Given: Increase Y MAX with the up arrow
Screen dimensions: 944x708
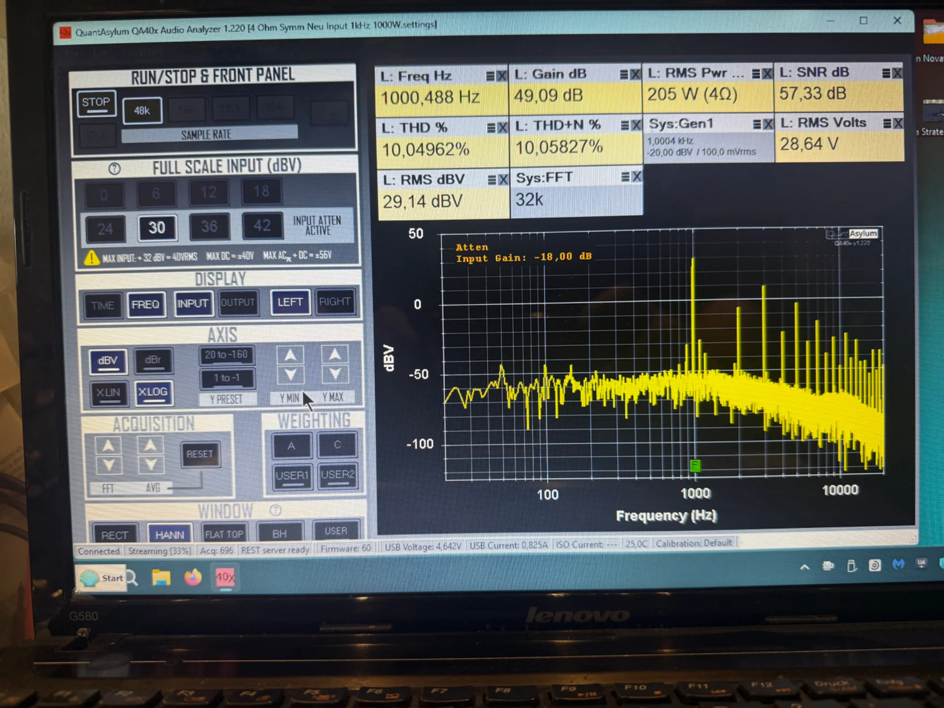Looking at the screenshot, I should [x=335, y=354].
